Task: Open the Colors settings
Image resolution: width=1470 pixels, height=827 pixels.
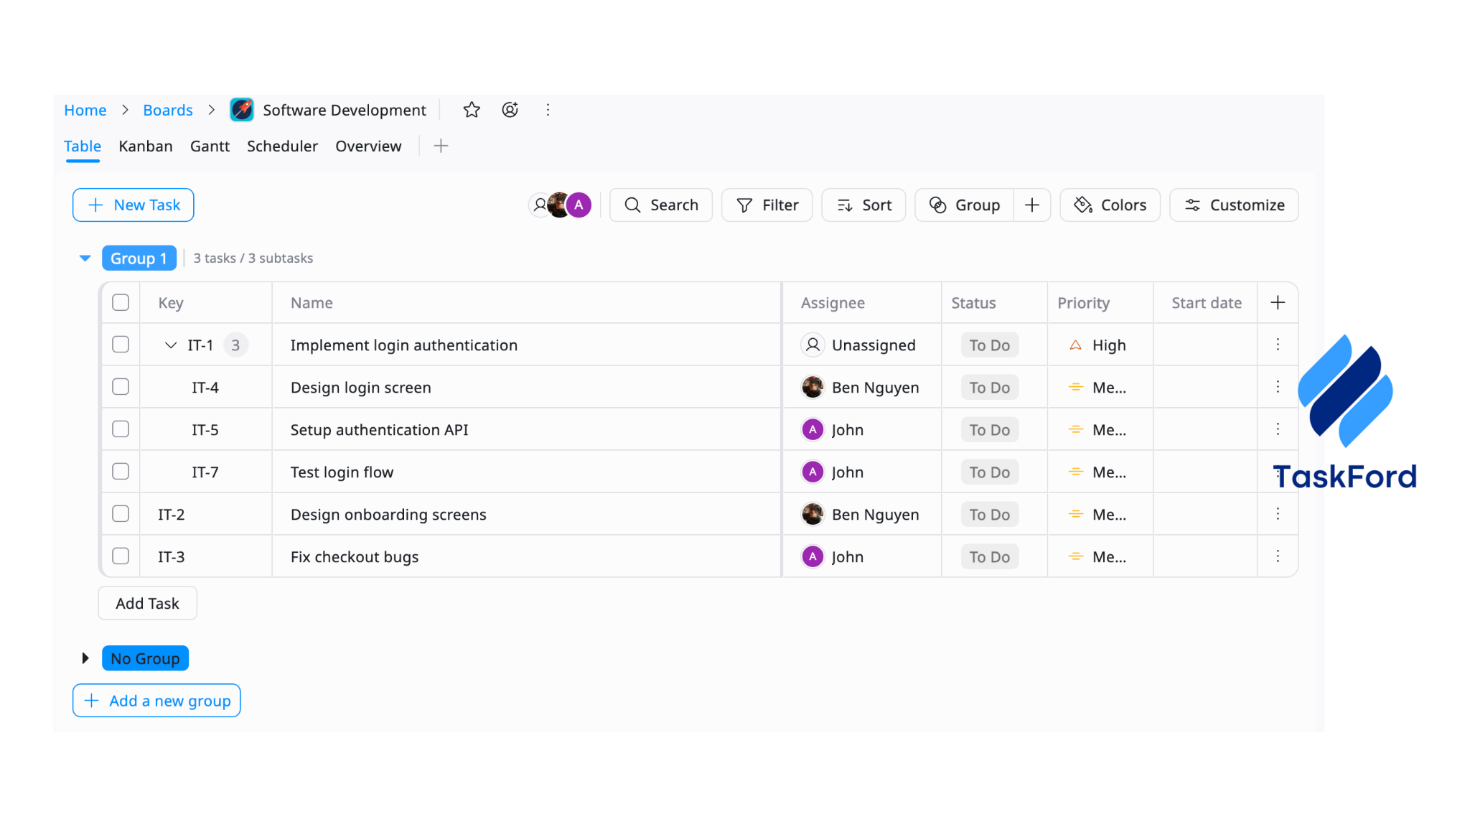Action: tap(1110, 205)
